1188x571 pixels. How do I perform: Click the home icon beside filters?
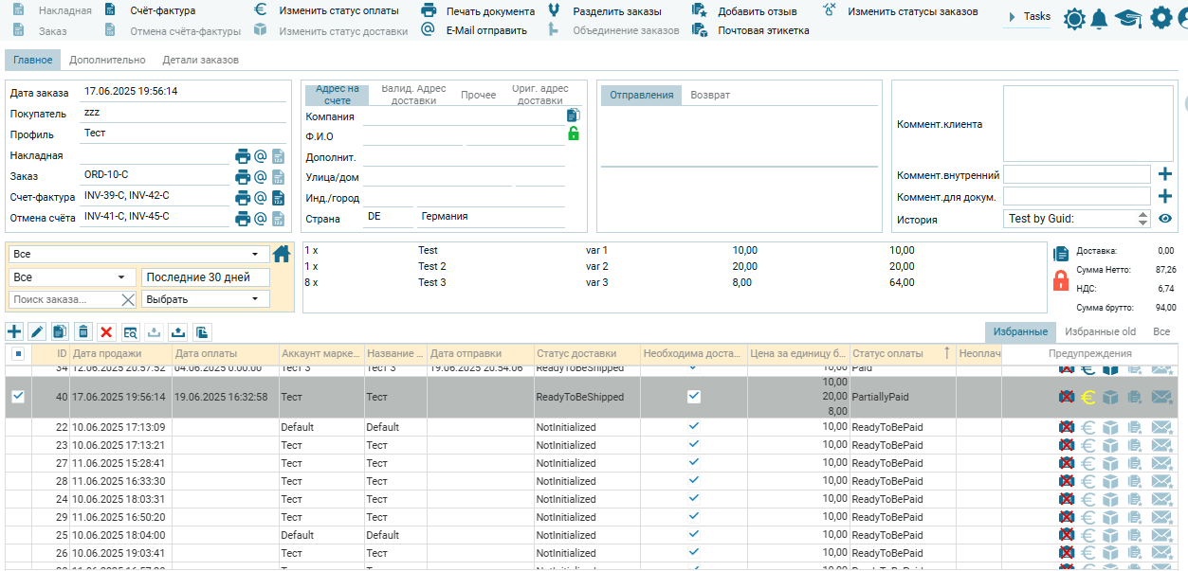pyautogui.click(x=282, y=254)
